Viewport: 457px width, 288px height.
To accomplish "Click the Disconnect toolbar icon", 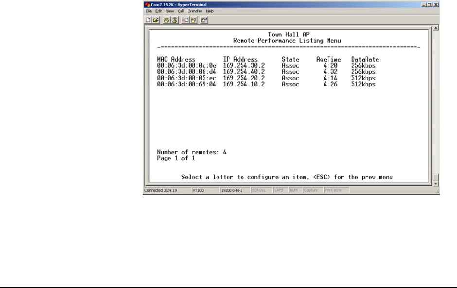I will [175, 20].
